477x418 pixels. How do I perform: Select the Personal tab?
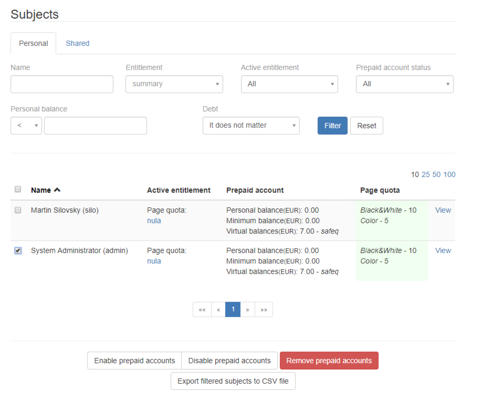(x=33, y=43)
